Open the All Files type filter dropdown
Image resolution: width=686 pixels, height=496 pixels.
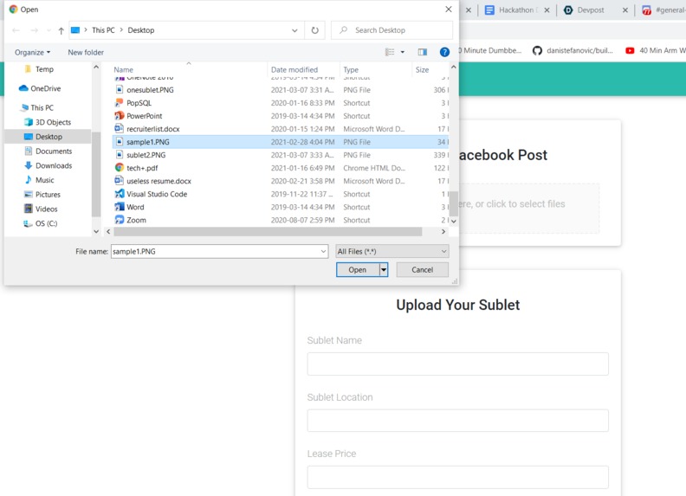392,252
